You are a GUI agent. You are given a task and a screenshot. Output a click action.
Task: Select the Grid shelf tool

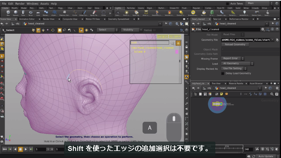[x=38, y=13]
